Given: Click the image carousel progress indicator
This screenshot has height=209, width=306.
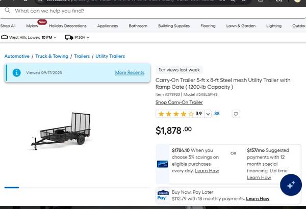Looking at the screenshot, I should (x=12, y=188).
